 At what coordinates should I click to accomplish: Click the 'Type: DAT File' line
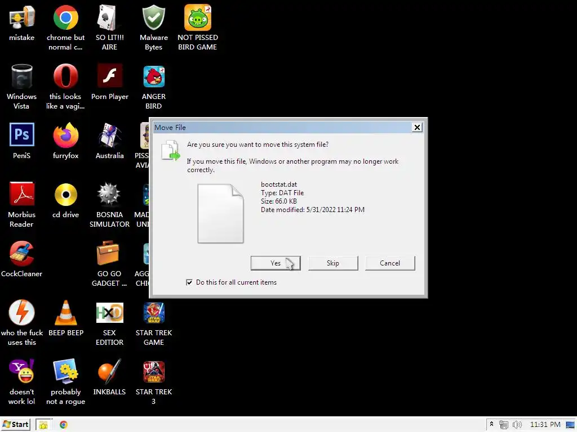[282, 193]
